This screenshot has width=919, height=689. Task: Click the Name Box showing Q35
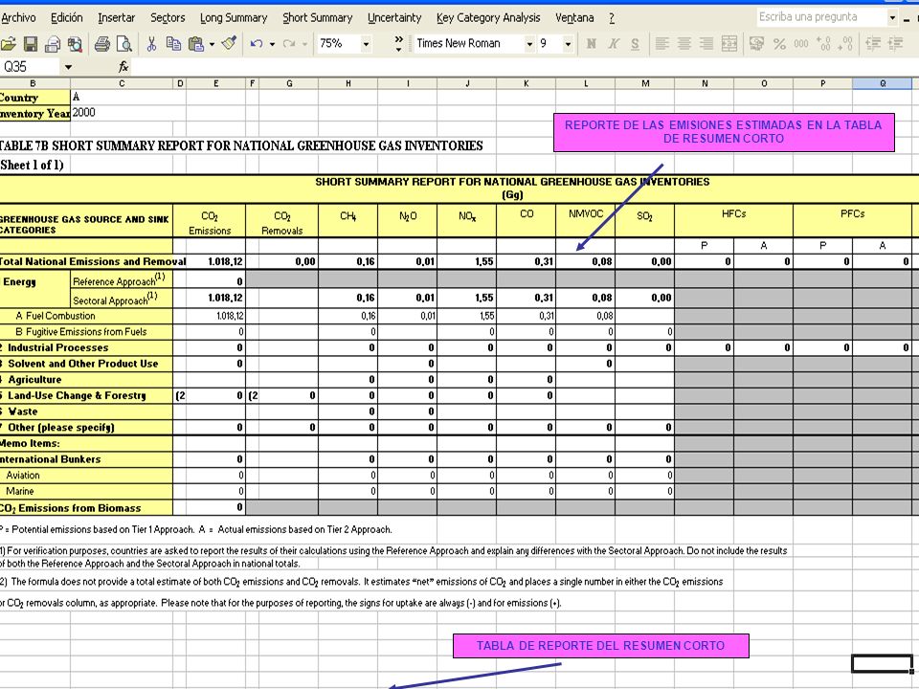coord(30,67)
